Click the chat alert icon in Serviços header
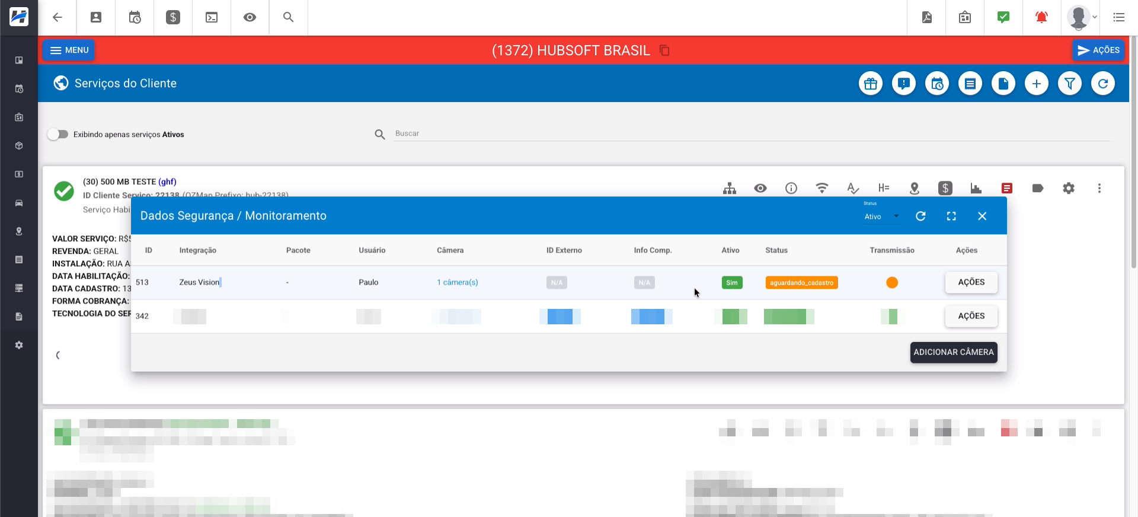1138x517 pixels. point(904,84)
